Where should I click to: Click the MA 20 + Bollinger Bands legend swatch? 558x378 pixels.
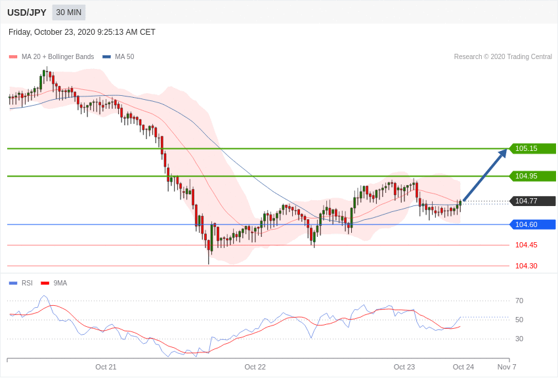pos(13,56)
